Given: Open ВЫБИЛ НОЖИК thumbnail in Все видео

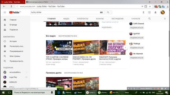Looking at the screenshot, I should tap(86, 47).
